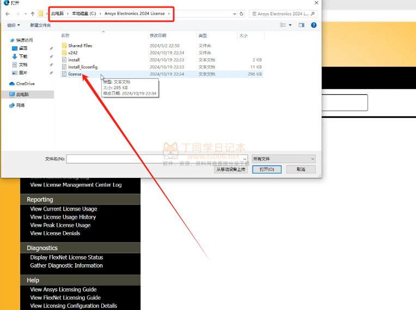Select 图片 in navigation pane

point(20,73)
